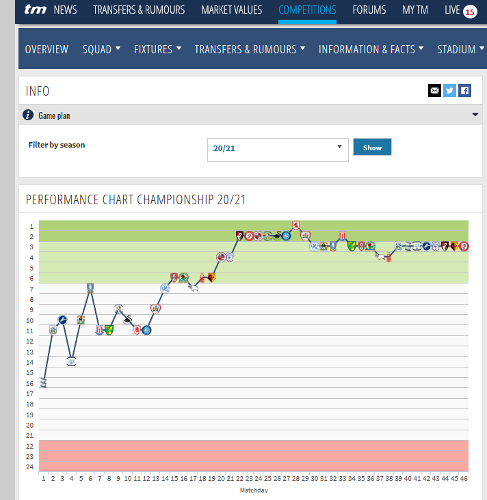Screen dimensions: 487x500
Task: Click the Sheffield Wednesday crest at matchday 6
Action: point(90,288)
